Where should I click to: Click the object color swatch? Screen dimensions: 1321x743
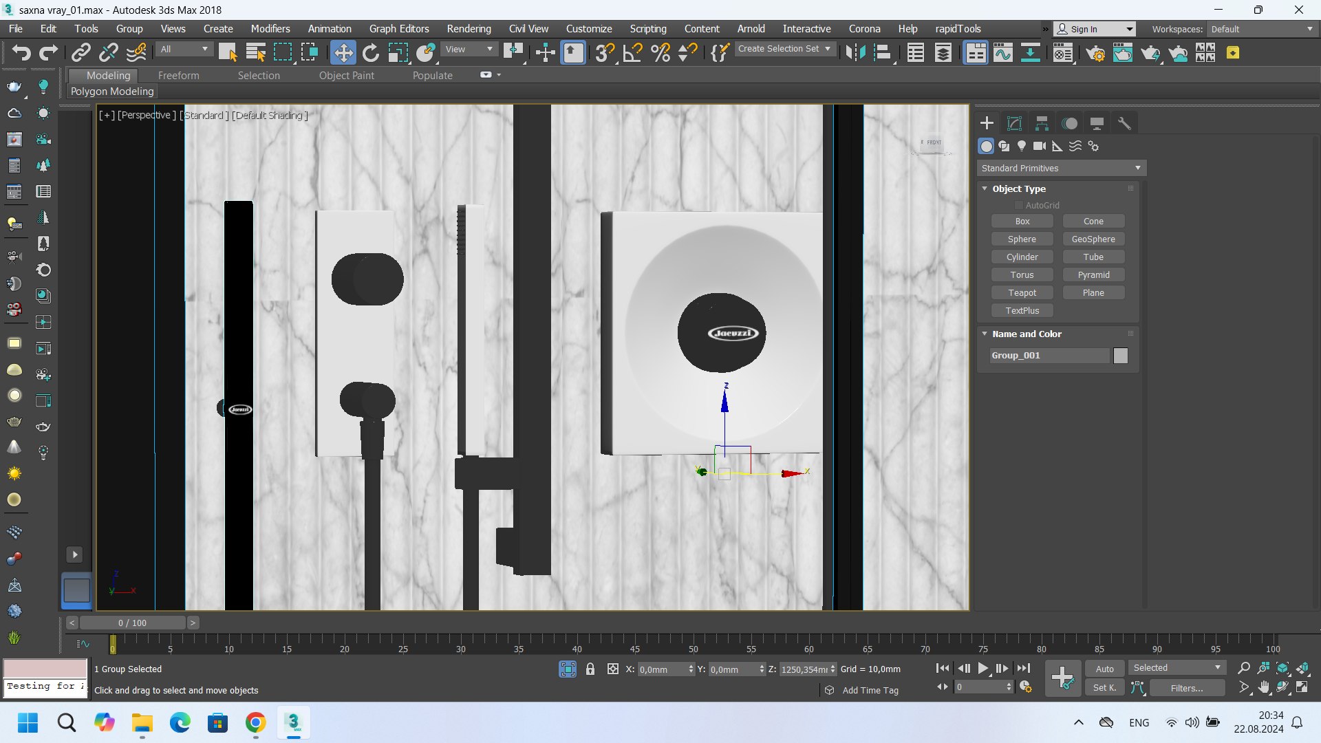pyautogui.click(x=1120, y=356)
